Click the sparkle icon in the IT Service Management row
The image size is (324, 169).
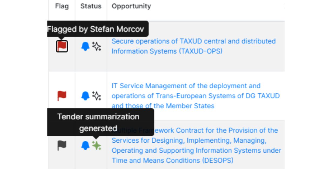click(x=96, y=96)
